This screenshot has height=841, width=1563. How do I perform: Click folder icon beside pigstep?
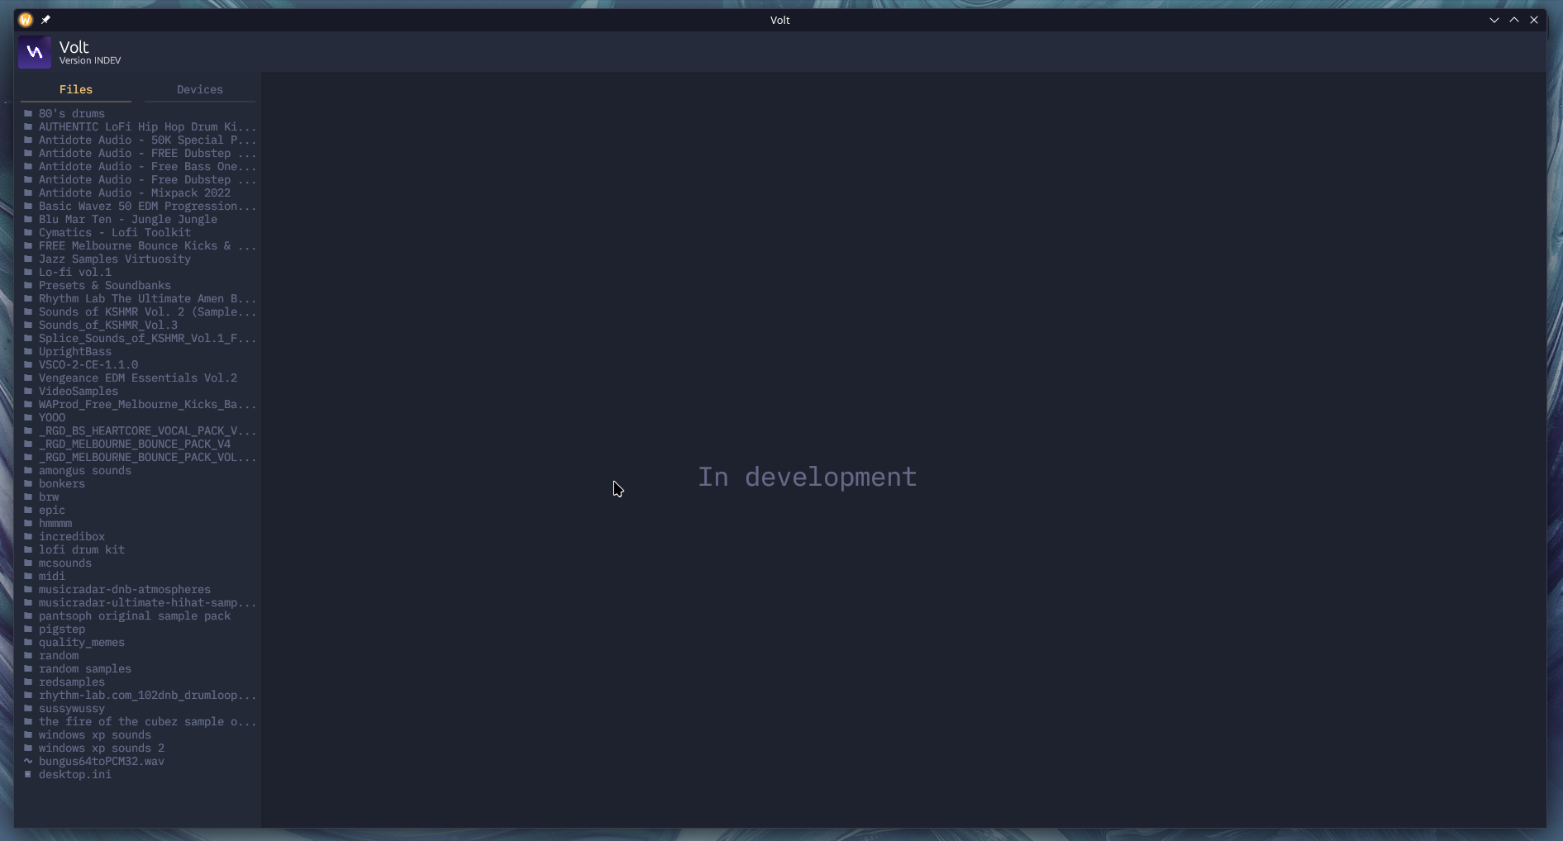(x=28, y=629)
